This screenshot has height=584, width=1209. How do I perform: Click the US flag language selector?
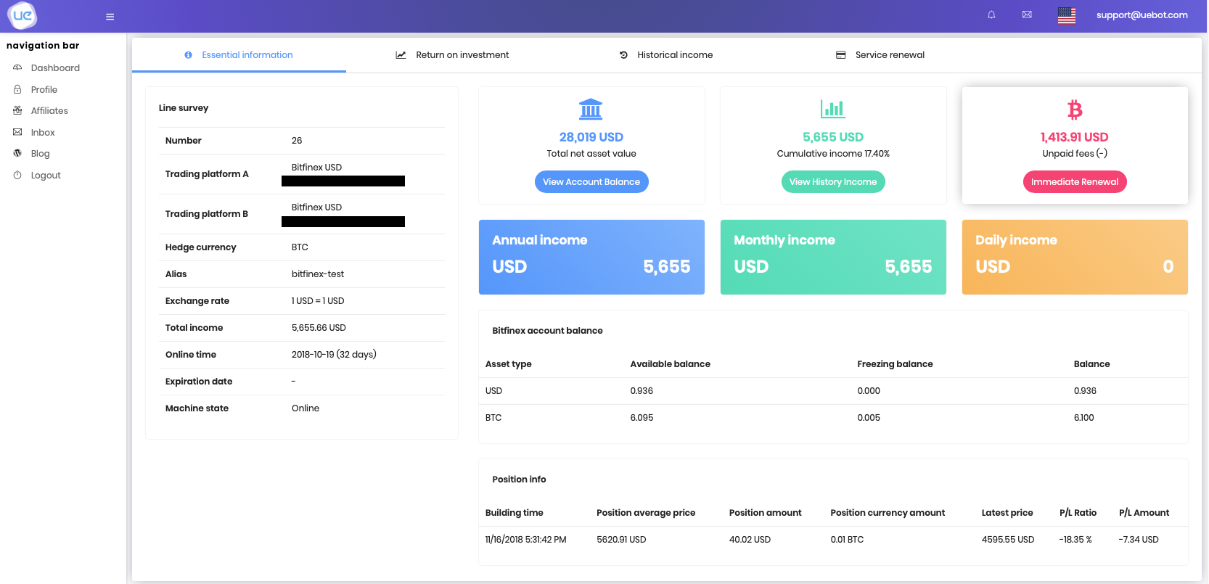tap(1067, 15)
